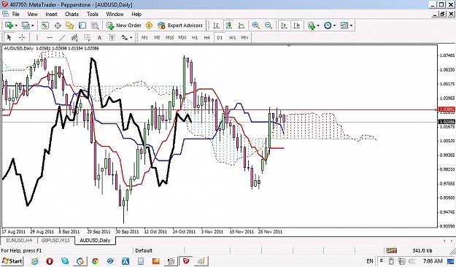Image resolution: width=456 pixels, height=267 pixels.
Task: Expand the Profiles dropdown arrow
Action: [33, 26]
